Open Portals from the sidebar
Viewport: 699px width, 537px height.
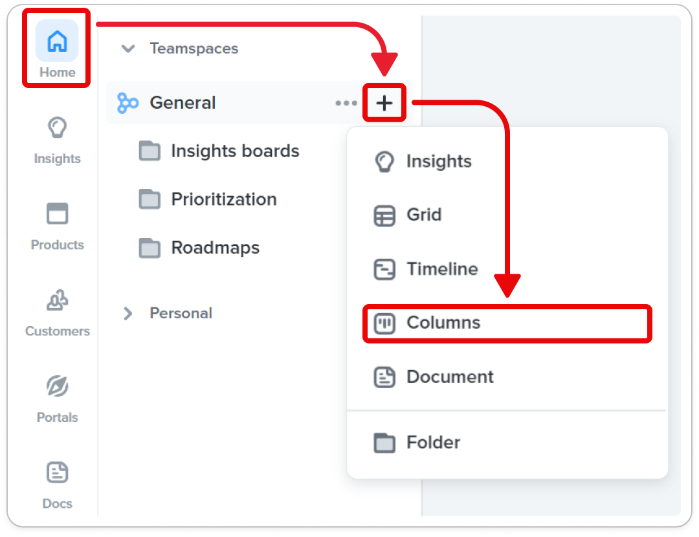pos(57,399)
